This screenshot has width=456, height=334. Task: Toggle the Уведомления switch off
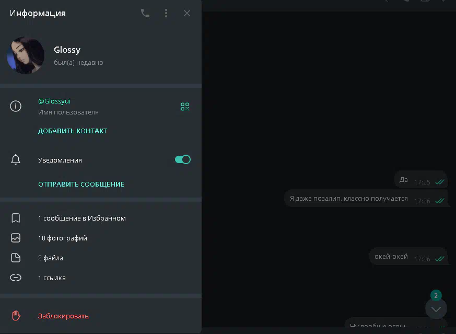[x=182, y=159]
